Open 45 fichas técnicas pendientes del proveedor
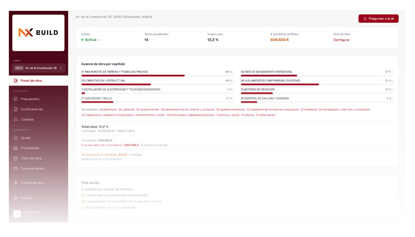This screenshot has height=237, width=415. (114, 195)
